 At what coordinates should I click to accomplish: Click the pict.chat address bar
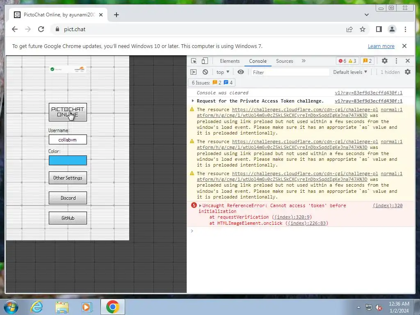click(x=198, y=29)
